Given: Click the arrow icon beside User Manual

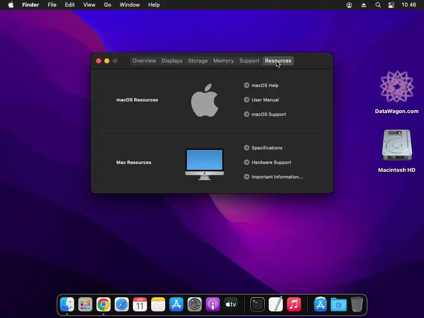Looking at the screenshot, I should pyautogui.click(x=246, y=100).
